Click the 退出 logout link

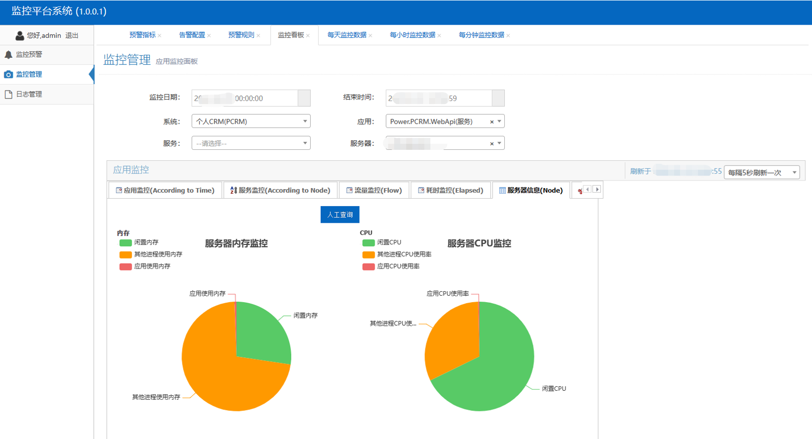72,36
